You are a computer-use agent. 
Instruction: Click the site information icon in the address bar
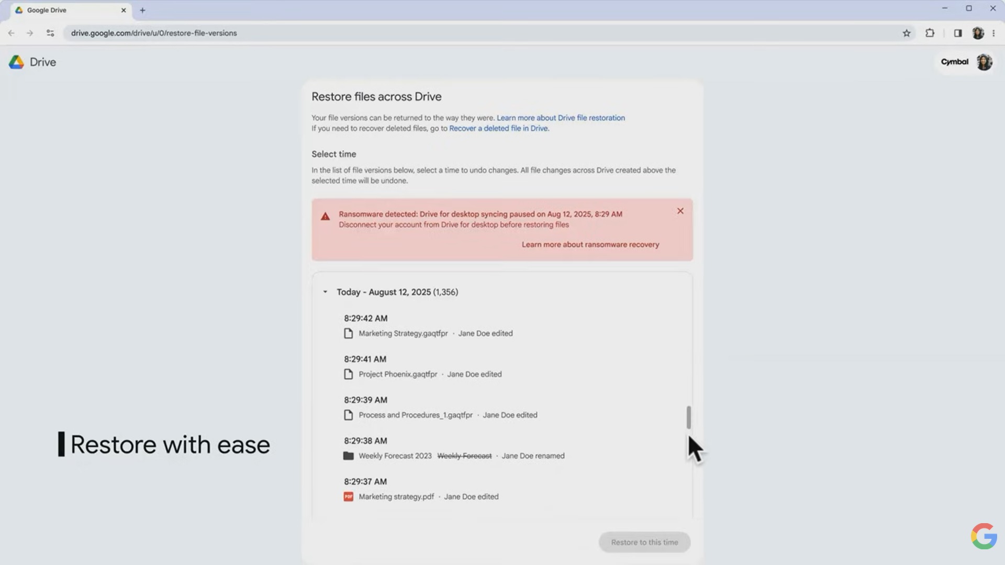[x=50, y=33]
